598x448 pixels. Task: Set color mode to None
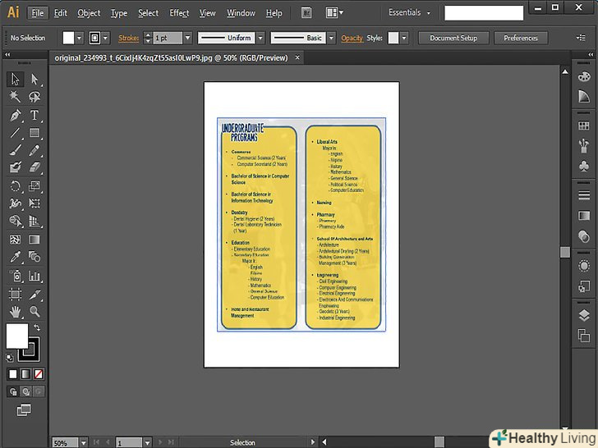(x=39, y=374)
